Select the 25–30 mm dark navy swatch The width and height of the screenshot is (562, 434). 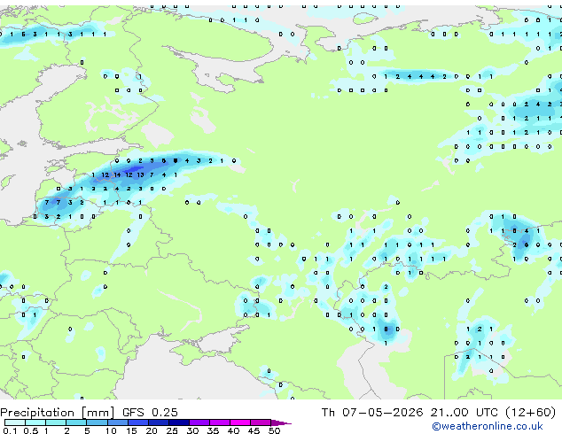pos(178,422)
